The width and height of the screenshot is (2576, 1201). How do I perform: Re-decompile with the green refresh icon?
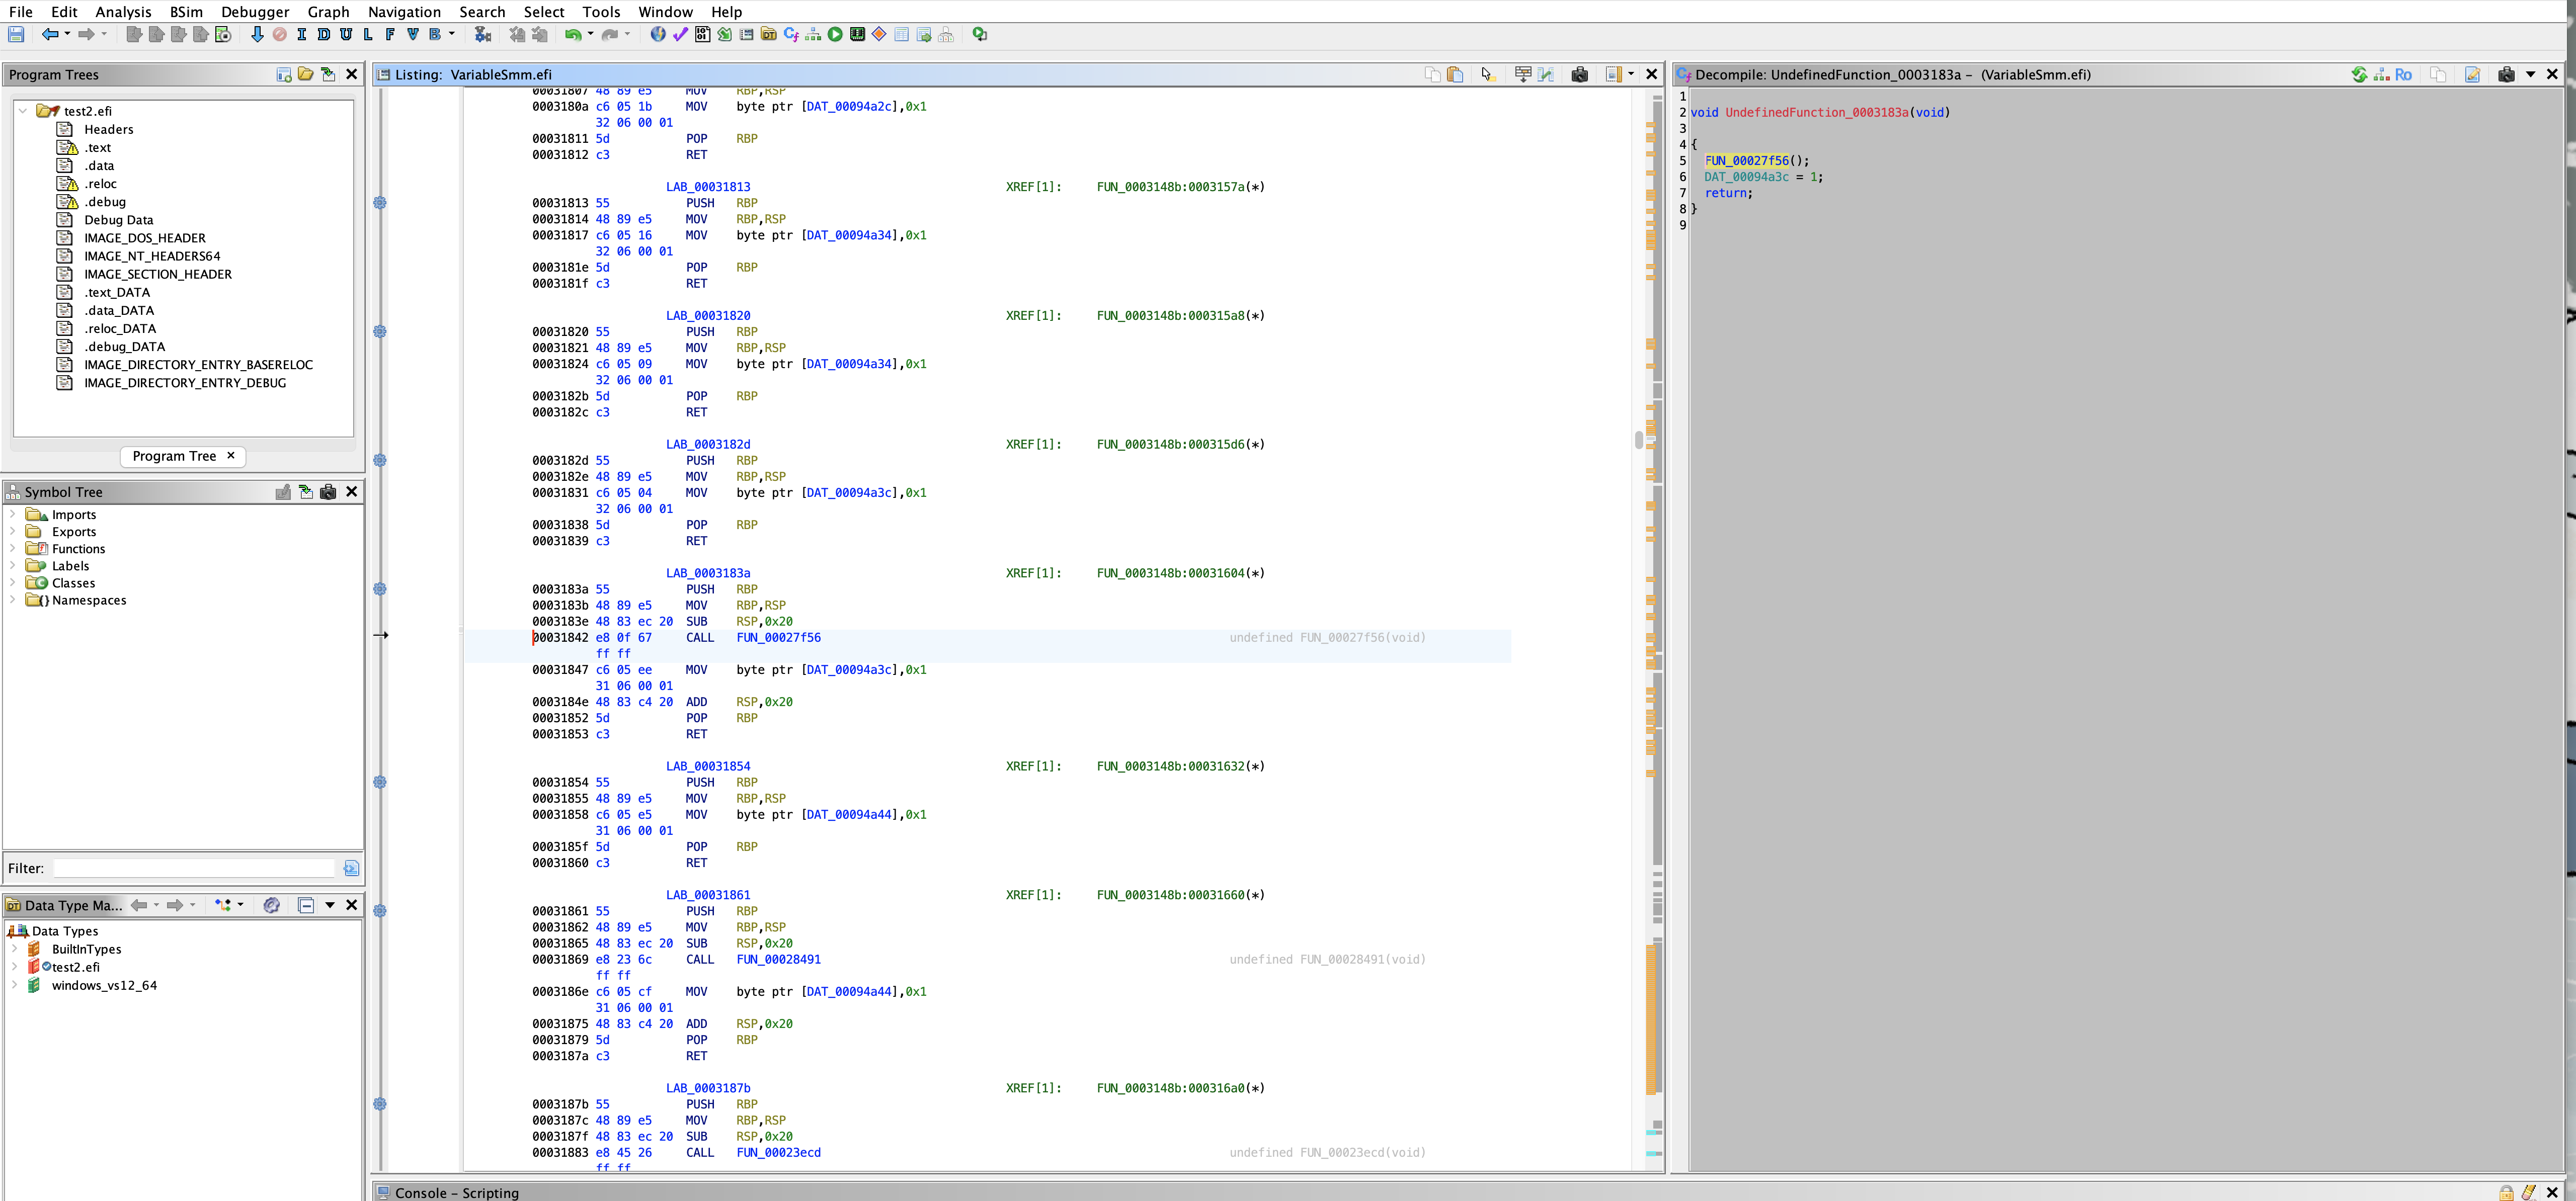[x=2359, y=75]
